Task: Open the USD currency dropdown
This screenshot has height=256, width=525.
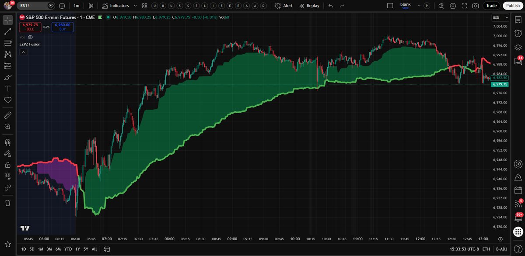Action: point(500,17)
